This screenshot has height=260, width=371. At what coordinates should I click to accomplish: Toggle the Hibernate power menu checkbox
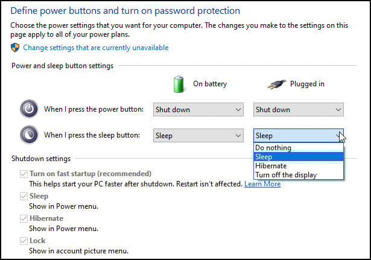[x=24, y=218]
